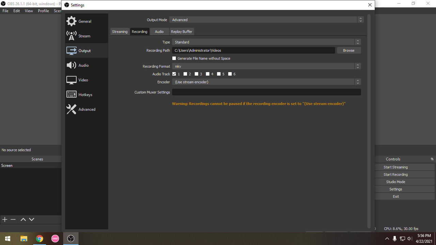Uncheck Audio Track 1

[x=174, y=74]
